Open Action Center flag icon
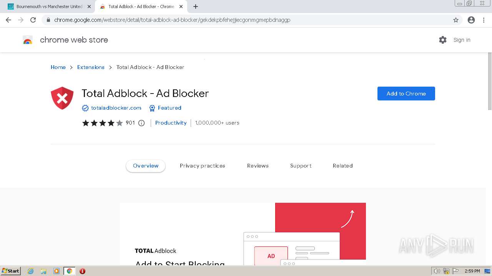 (x=455, y=271)
